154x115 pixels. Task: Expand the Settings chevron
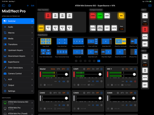32,91
